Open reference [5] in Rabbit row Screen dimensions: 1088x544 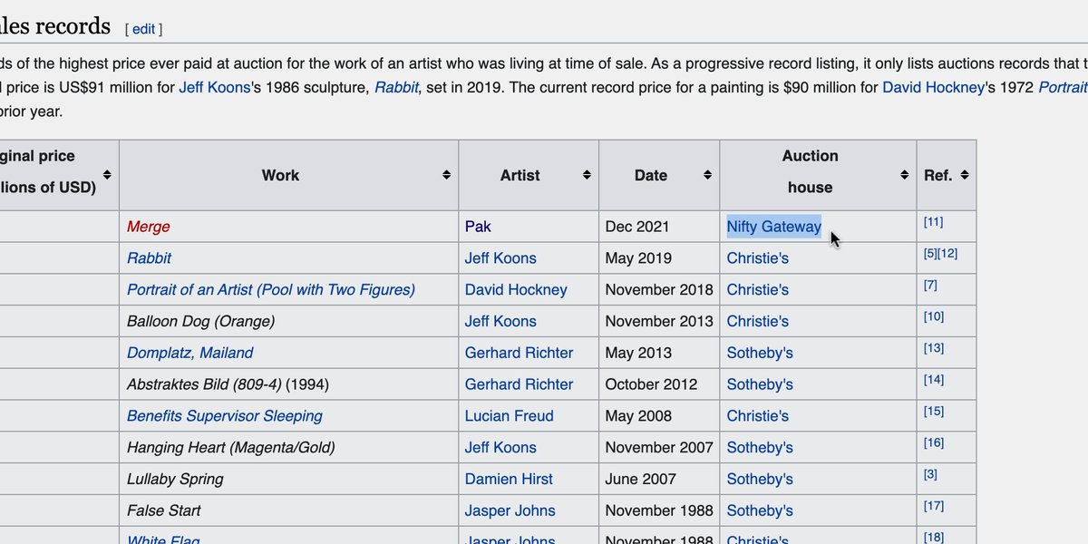(x=930, y=253)
